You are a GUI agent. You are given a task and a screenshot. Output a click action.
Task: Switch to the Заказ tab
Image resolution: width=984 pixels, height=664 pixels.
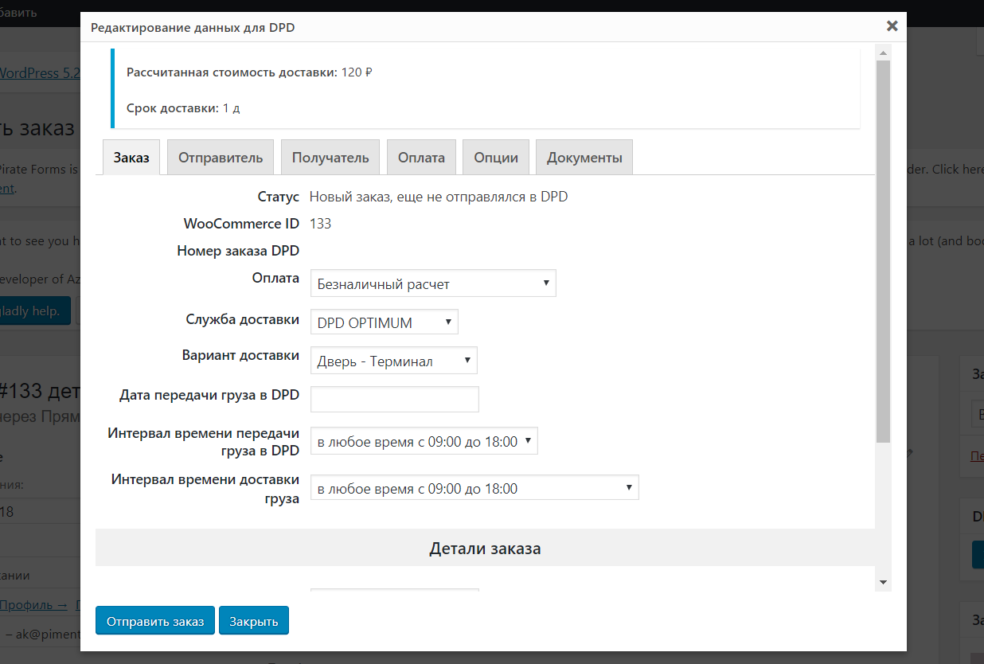(x=131, y=157)
